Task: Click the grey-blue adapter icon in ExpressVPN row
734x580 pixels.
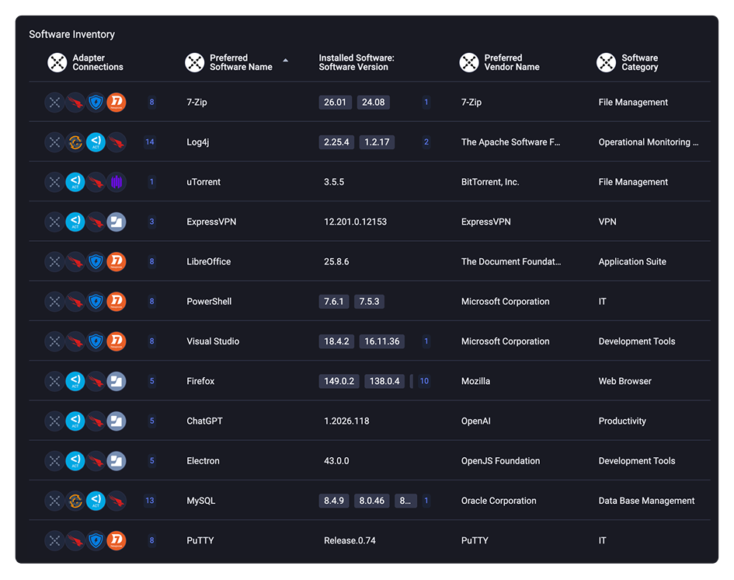Action: tap(116, 222)
